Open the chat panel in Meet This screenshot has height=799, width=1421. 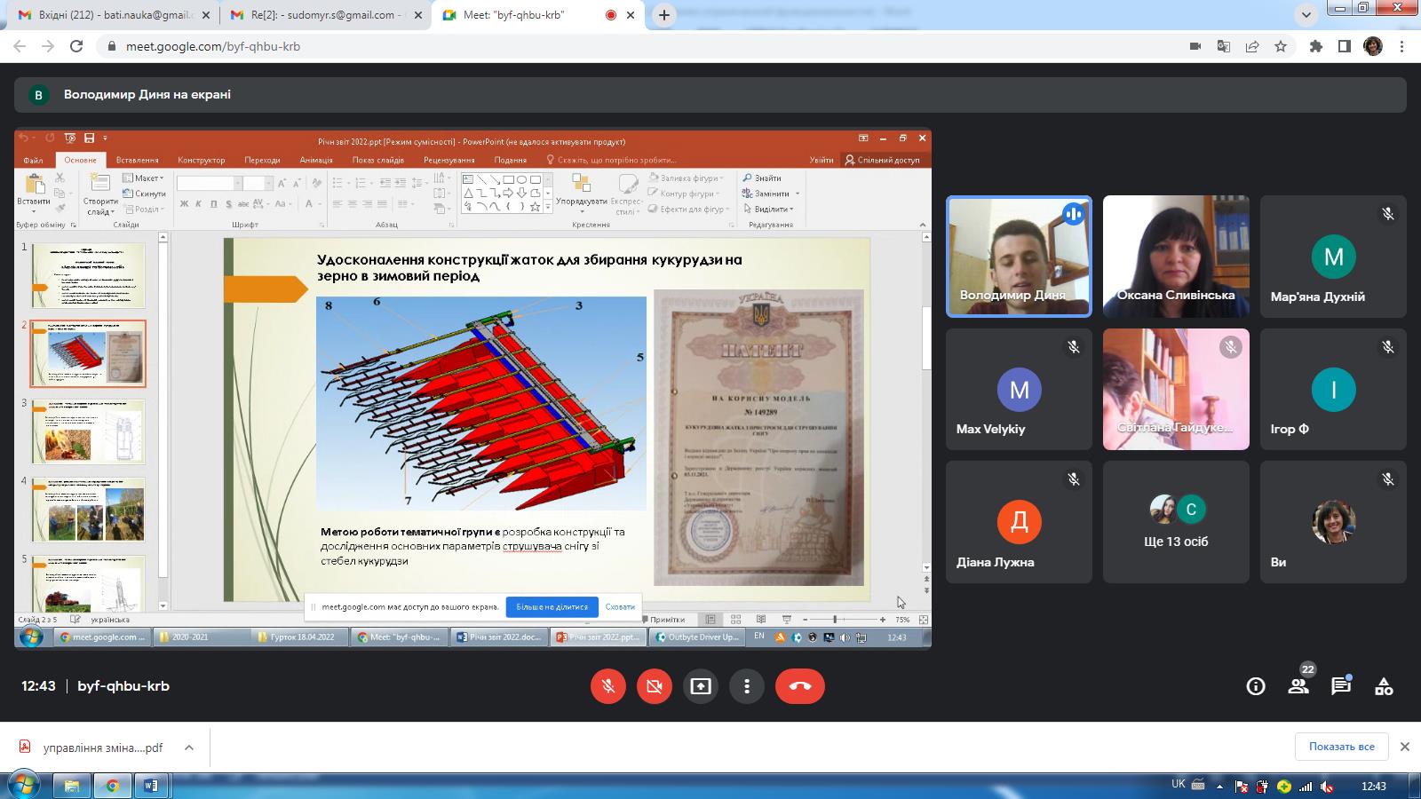(x=1341, y=686)
